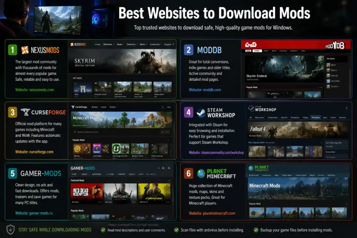Click the Gamer-Mods header search magnifier icon
The height and width of the screenshot is (238, 357).
pyautogui.click(x=169, y=168)
